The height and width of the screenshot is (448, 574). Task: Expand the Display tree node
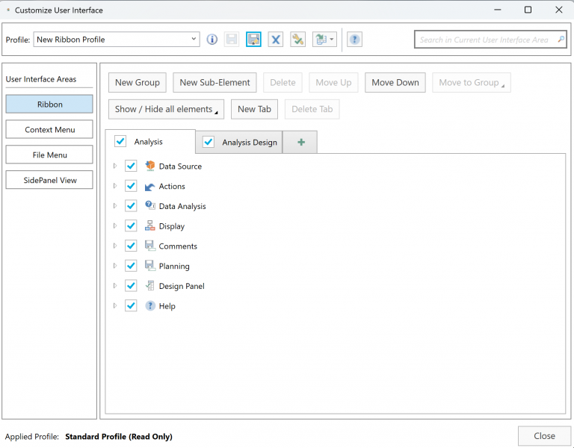(x=115, y=225)
